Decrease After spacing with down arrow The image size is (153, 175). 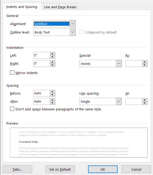pos(52,103)
